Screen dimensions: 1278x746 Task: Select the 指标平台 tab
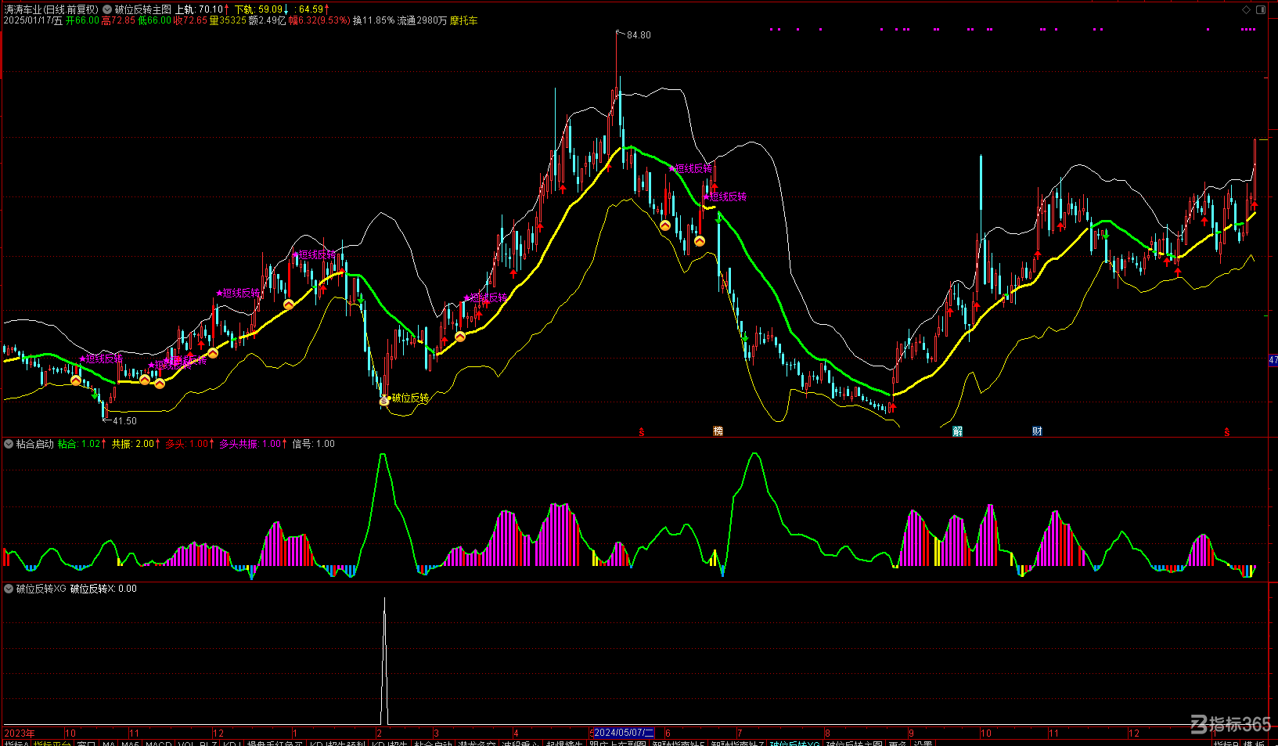coord(52,744)
